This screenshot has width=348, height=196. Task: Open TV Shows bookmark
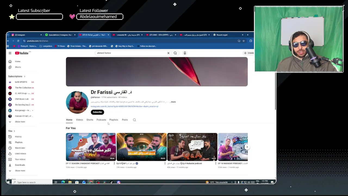tap(60, 46)
